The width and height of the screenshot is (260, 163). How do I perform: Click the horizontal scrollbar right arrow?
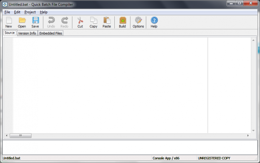(x=248, y=136)
